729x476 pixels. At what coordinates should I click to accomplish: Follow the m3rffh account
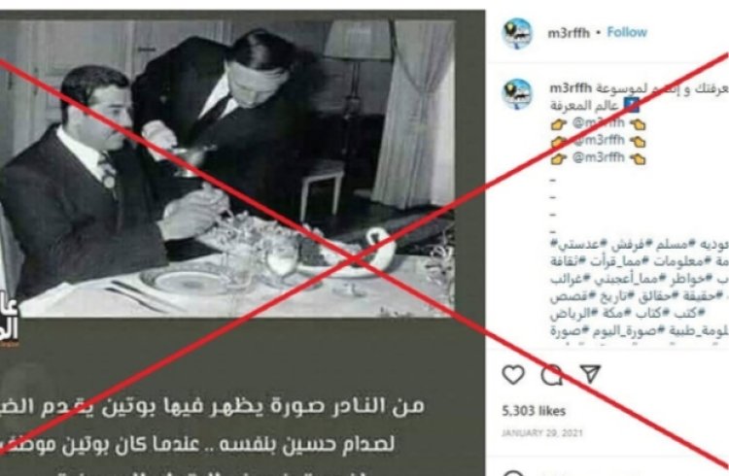[627, 32]
